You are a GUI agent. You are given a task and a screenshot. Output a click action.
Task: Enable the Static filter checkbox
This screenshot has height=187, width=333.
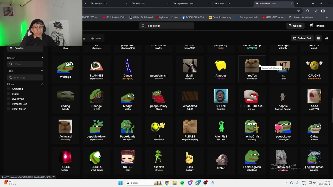click(x=9, y=94)
